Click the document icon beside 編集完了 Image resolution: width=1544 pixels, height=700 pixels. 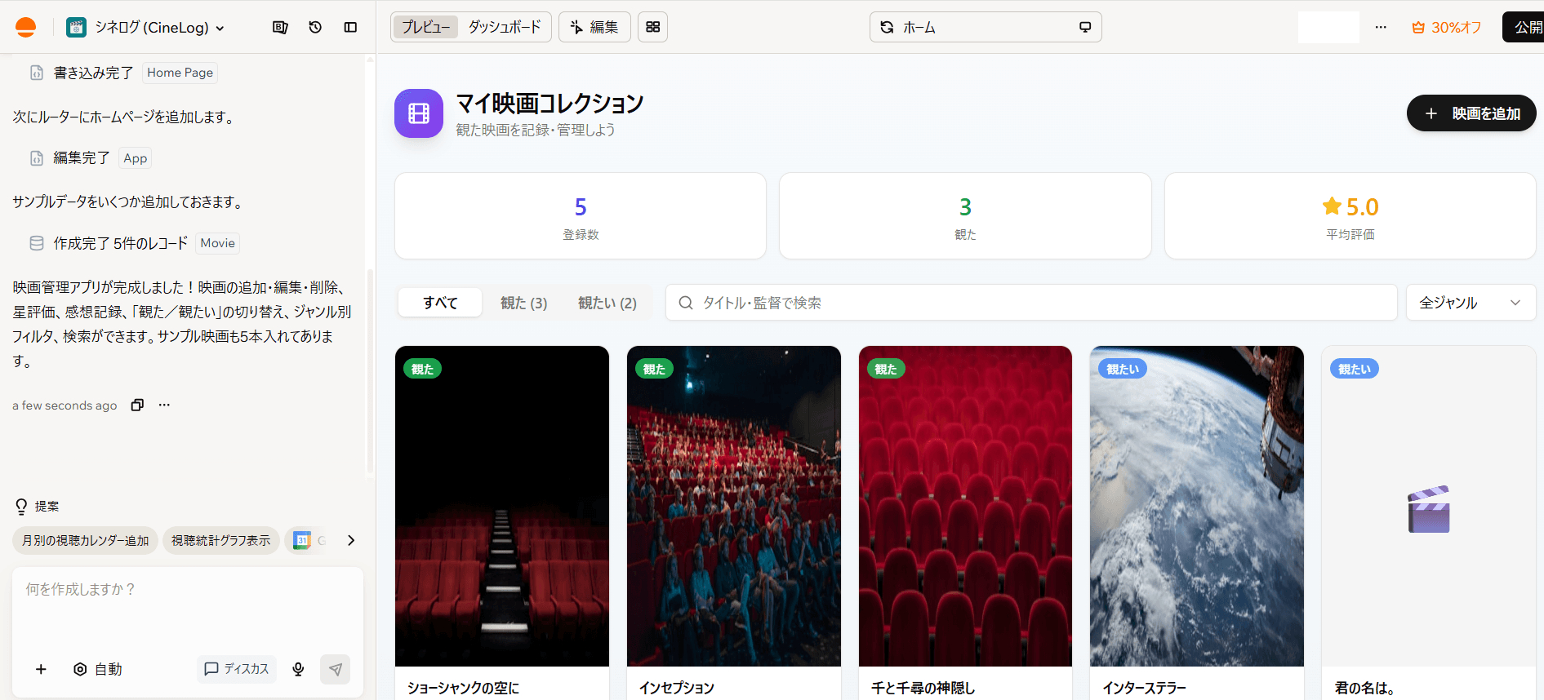(37, 158)
